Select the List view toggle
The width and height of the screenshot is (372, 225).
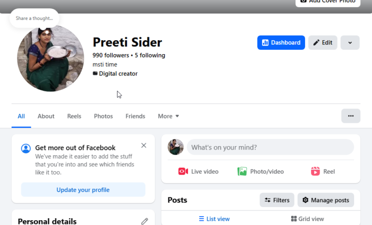(214, 219)
